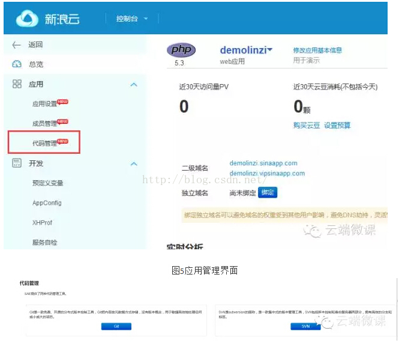This screenshot has width=399, height=346.
Task: Click the blue Git button
Action: tap(116, 326)
